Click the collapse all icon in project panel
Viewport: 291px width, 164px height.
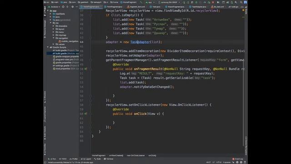pyautogui.click(x=67, y=7)
